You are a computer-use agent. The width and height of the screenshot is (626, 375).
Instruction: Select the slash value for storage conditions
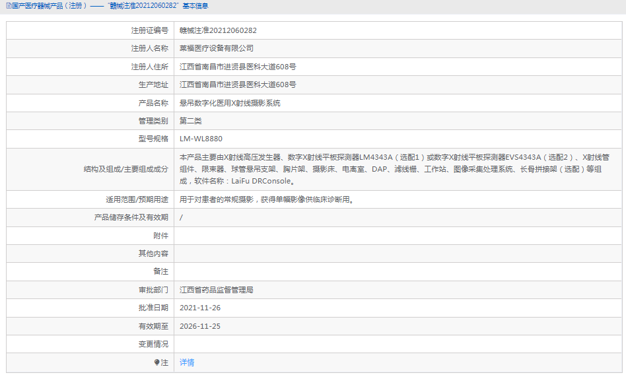181,218
